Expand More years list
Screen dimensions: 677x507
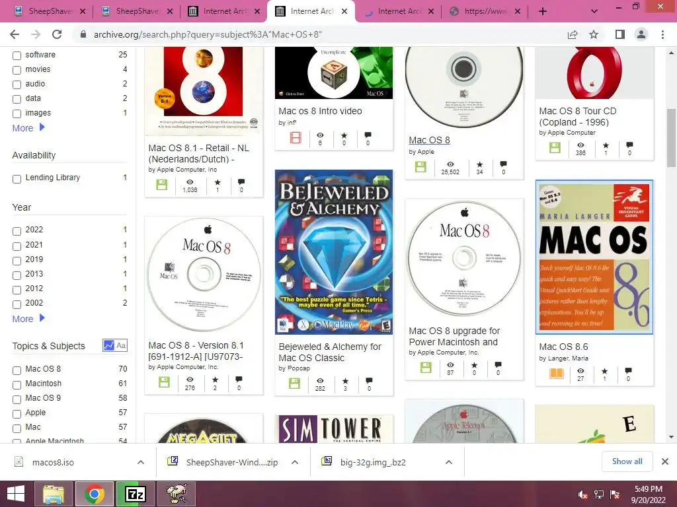coord(28,319)
